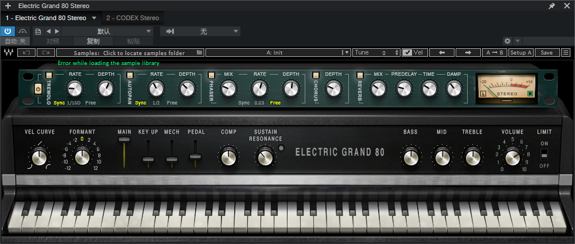The image size is (575, 244).
Task: Open the preset file document icon
Action: point(38,31)
